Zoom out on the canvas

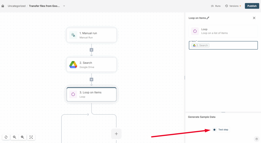pyautogui.click(x=15, y=137)
